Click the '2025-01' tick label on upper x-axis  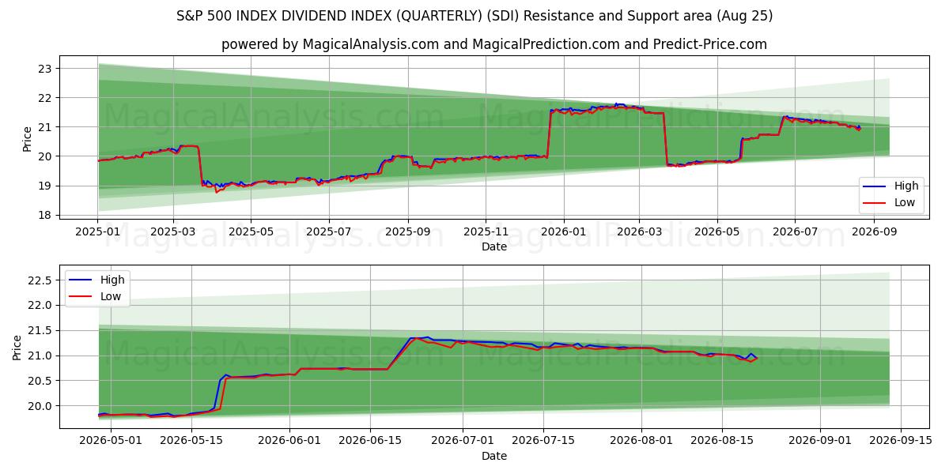click(x=98, y=233)
